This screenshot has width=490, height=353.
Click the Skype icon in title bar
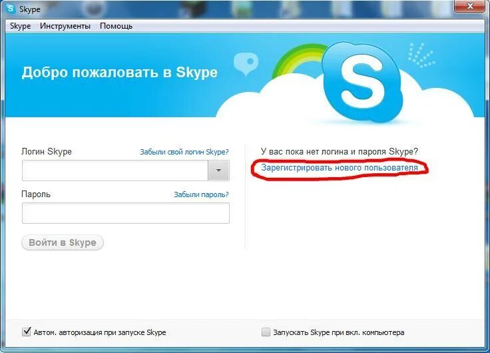click(x=10, y=9)
